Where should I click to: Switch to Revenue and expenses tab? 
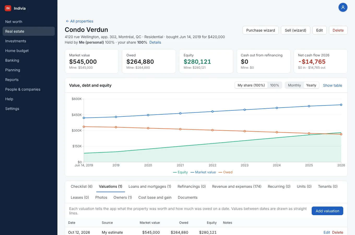237,186
